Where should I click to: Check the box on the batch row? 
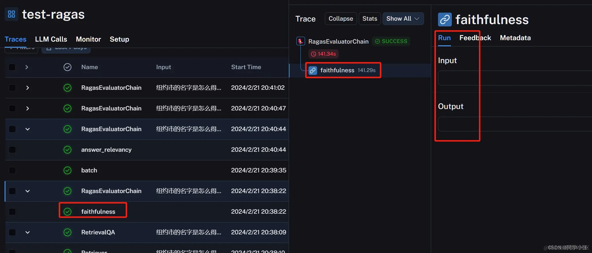pyautogui.click(x=12, y=170)
